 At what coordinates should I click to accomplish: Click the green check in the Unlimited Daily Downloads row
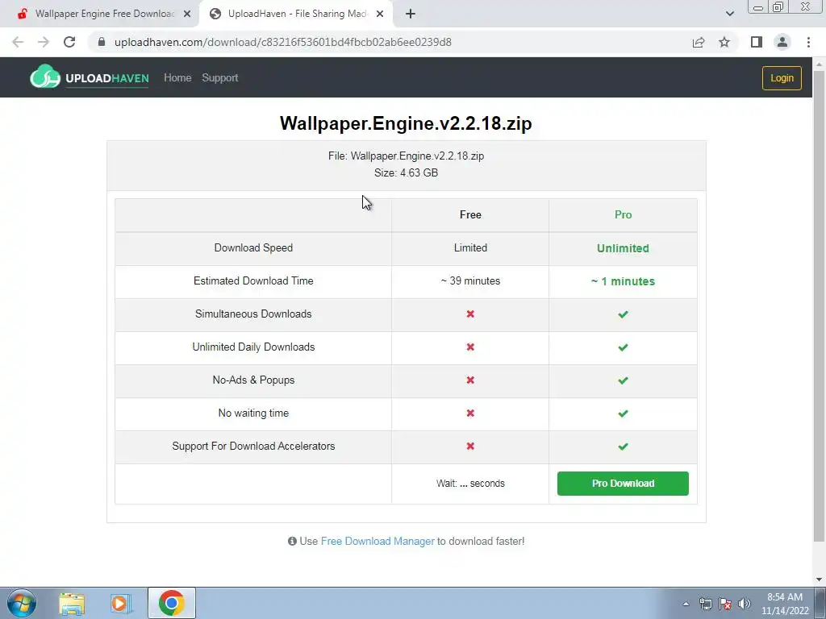623,347
